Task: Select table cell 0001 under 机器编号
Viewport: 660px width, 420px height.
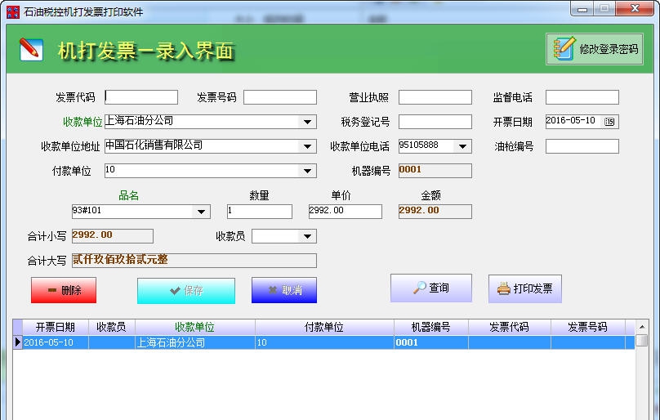Action: pos(431,342)
